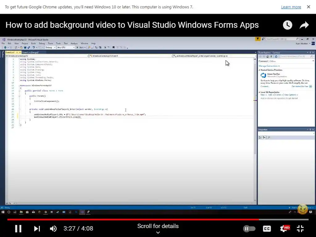This screenshot has width=316, height=237.
Task: Click the Manage Connections plug icon
Action: [271, 57]
